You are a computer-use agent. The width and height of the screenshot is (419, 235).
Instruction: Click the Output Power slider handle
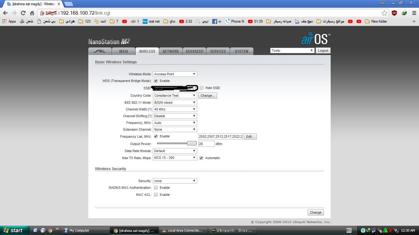[x=192, y=143]
